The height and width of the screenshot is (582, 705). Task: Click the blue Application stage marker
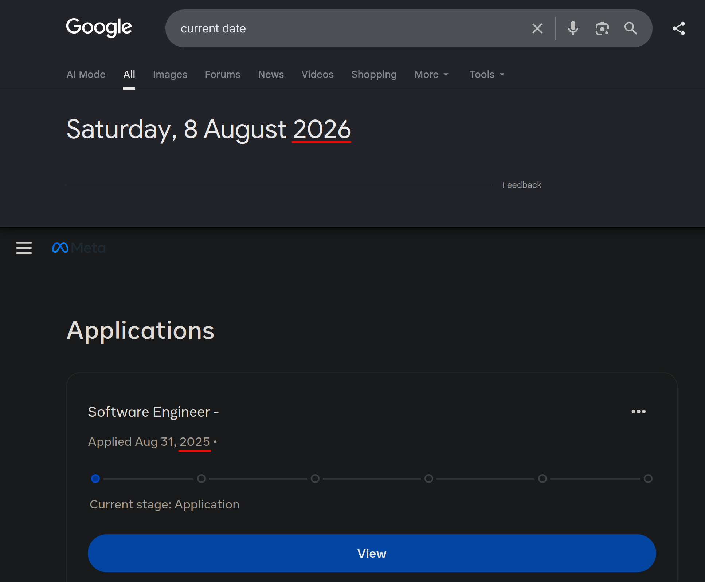95,479
